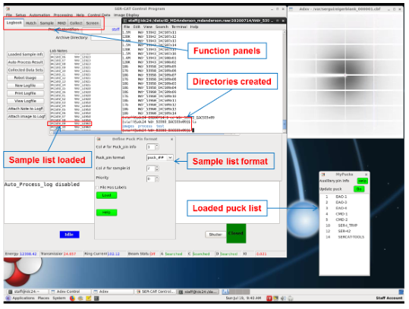The height and width of the screenshot is (309, 409).
Task: Open the yellow notes icon in bottom panel
Action: point(89,298)
